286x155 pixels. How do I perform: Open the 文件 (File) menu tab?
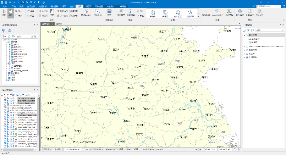click(x=5, y=6)
